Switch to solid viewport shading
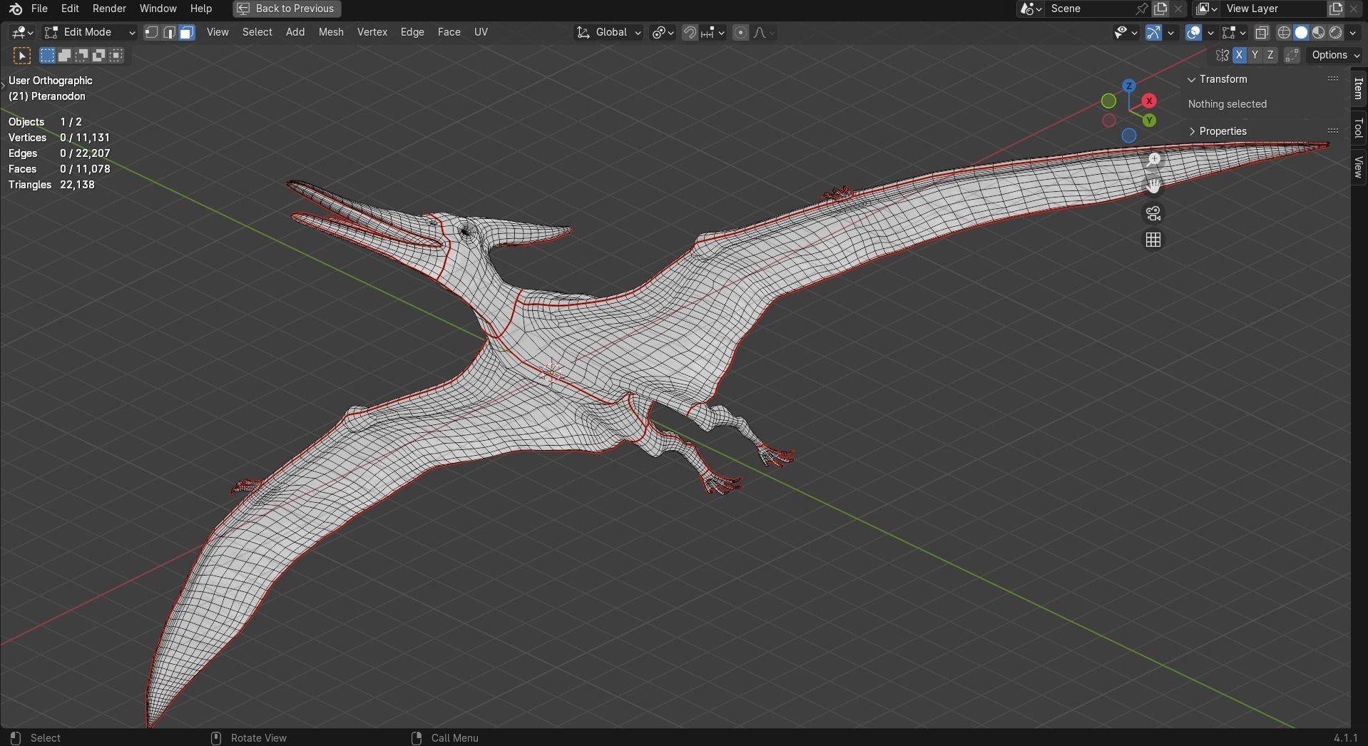The height and width of the screenshot is (746, 1368). click(x=1301, y=32)
